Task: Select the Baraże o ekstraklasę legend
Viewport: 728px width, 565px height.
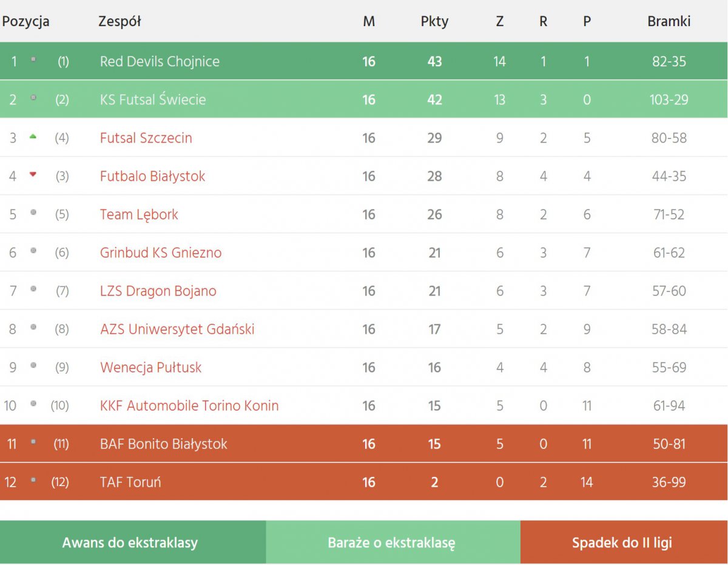Action: point(391,543)
